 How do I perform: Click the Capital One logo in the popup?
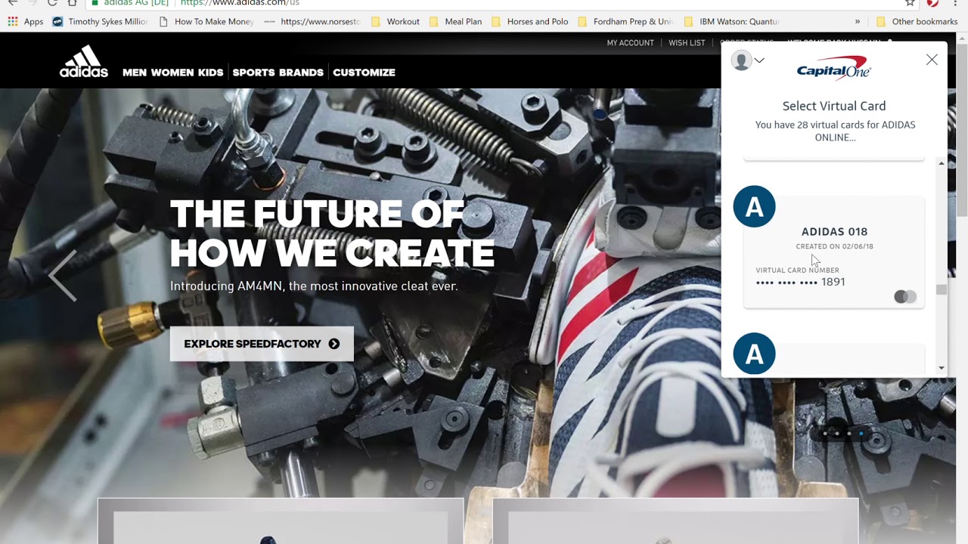(834, 68)
